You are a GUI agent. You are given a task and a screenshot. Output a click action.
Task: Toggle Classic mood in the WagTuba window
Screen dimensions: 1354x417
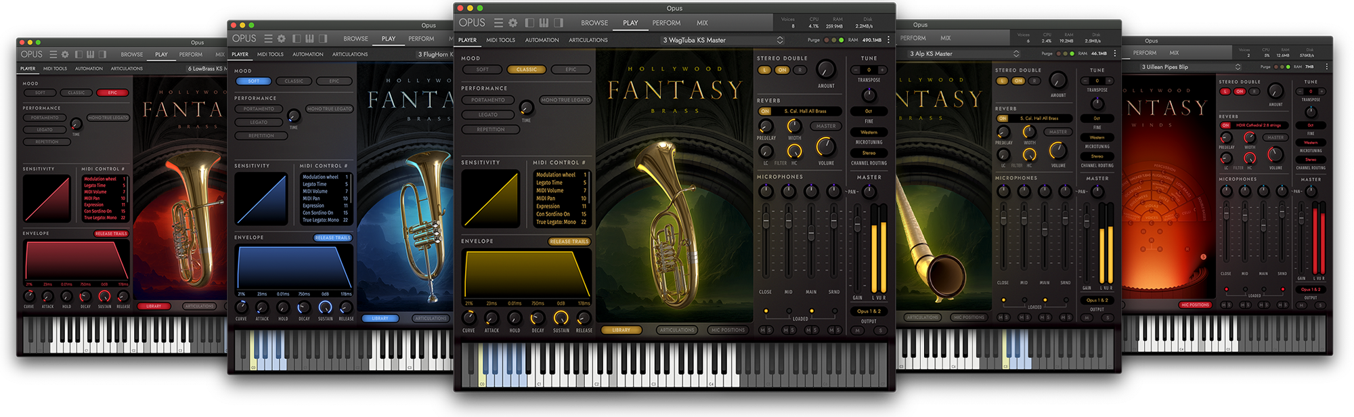[527, 70]
